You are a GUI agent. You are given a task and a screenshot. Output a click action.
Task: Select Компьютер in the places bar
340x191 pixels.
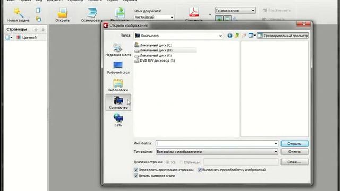[x=118, y=102]
